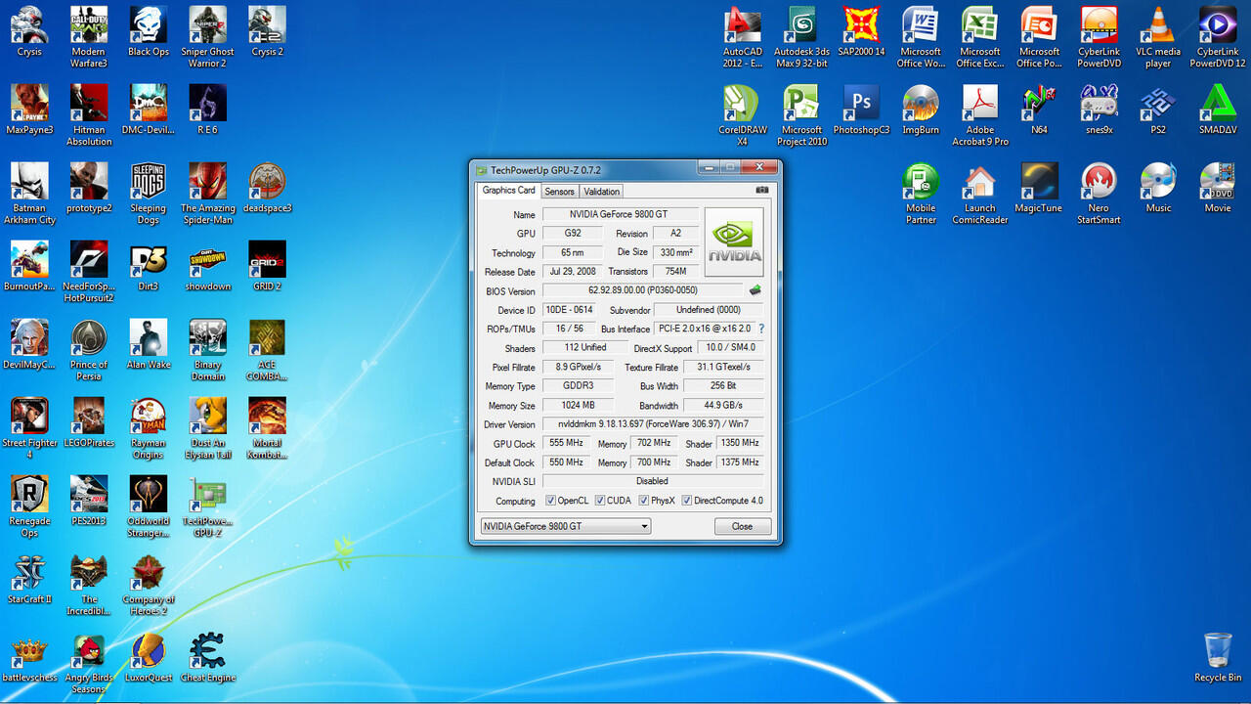
Task: Select the Autodesk 3ds Max 9 icon
Action: [801, 37]
